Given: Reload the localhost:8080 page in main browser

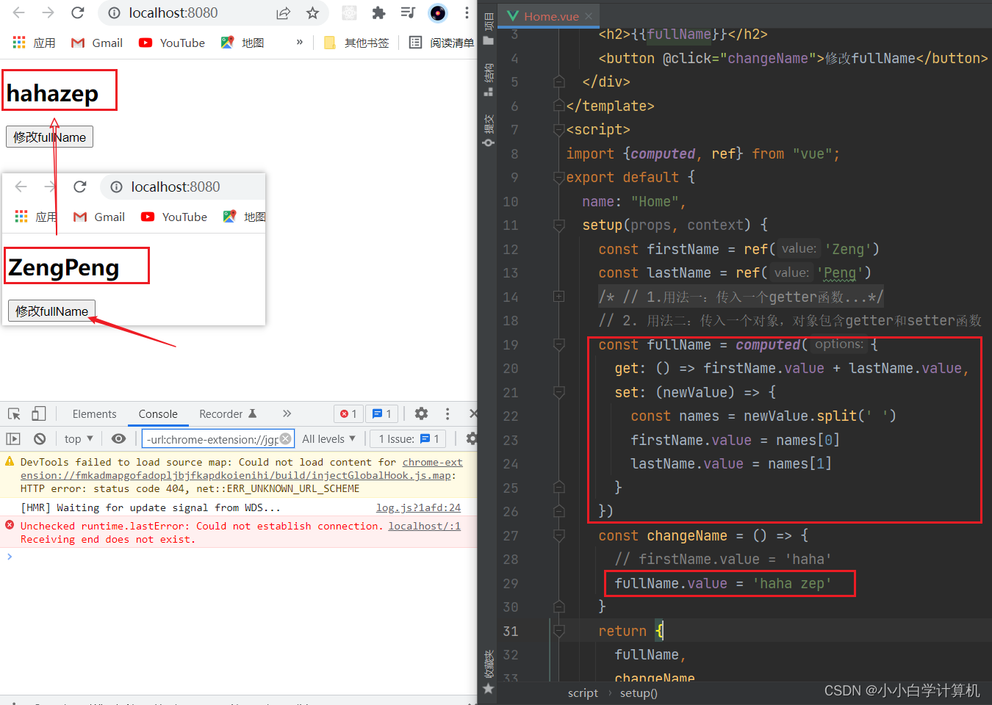Looking at the screenshot, I should 78,12.
